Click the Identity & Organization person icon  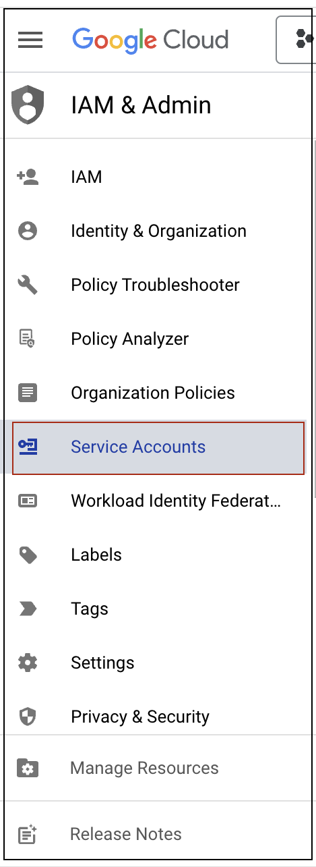point(28,231)
